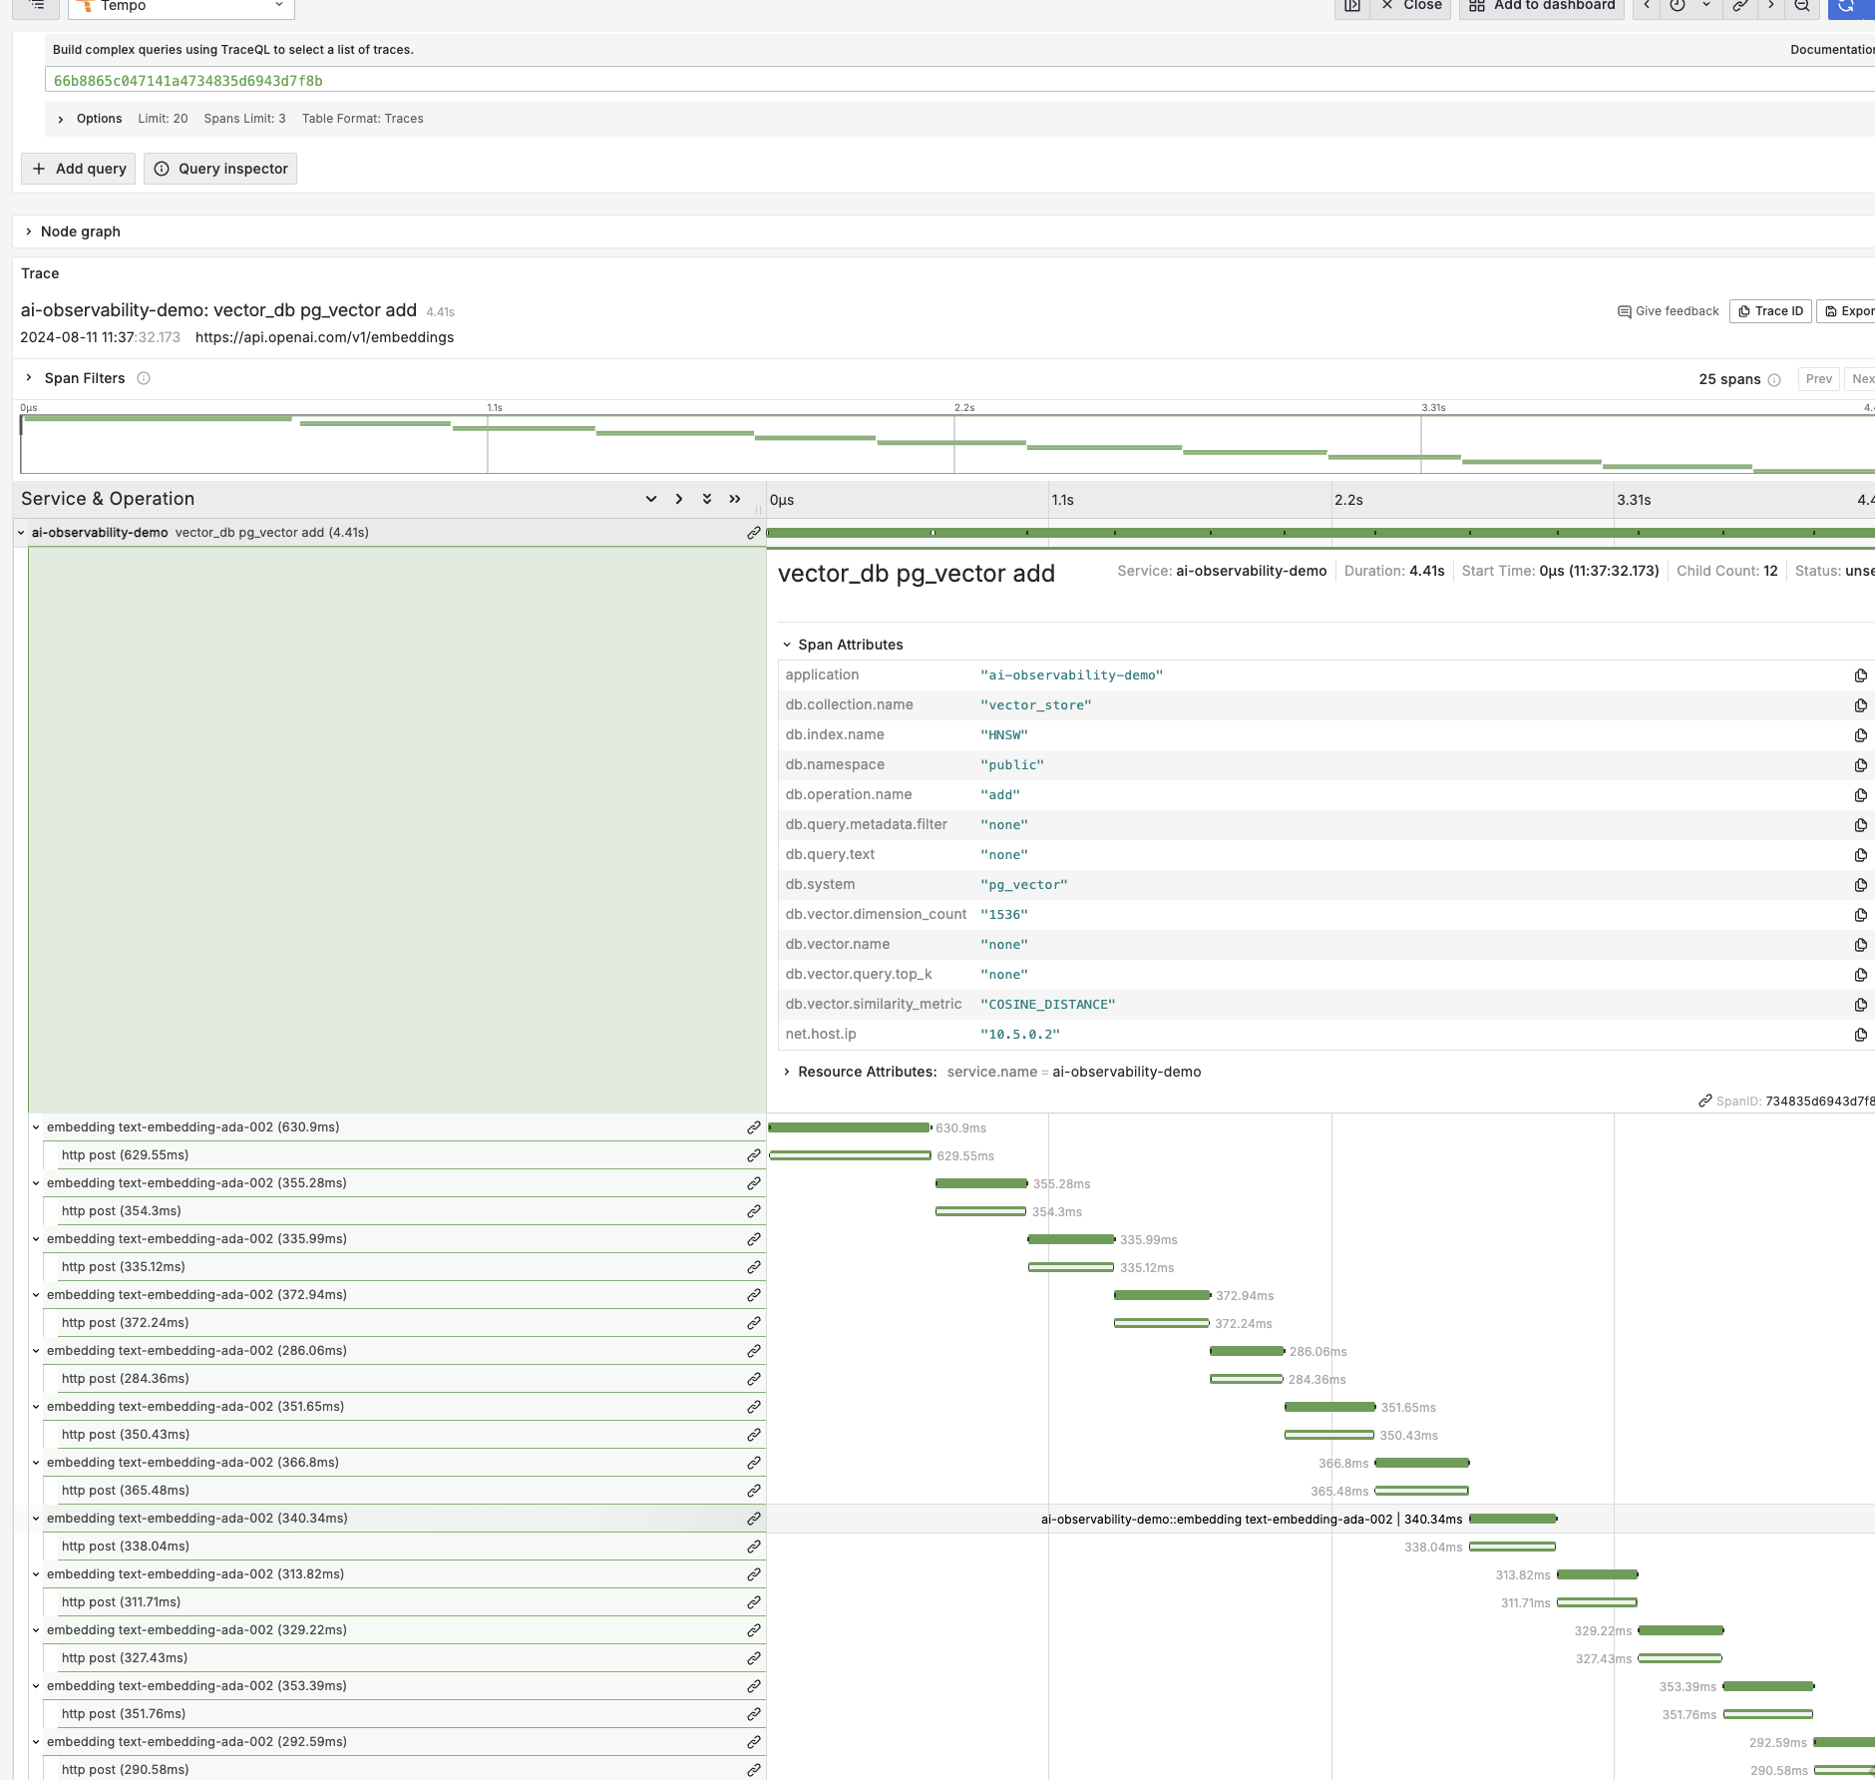Collapse the embedding span of 340.34ms
Screen dimensions: 1875x1780
37,1519
